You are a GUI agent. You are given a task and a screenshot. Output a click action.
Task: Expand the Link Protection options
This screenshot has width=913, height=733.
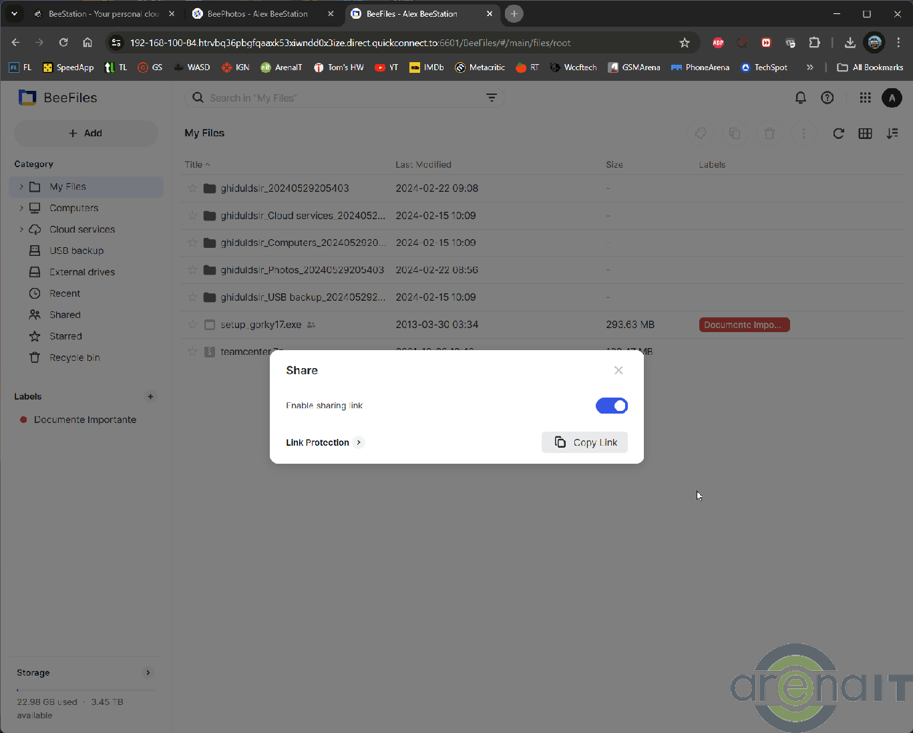[359, 442]
